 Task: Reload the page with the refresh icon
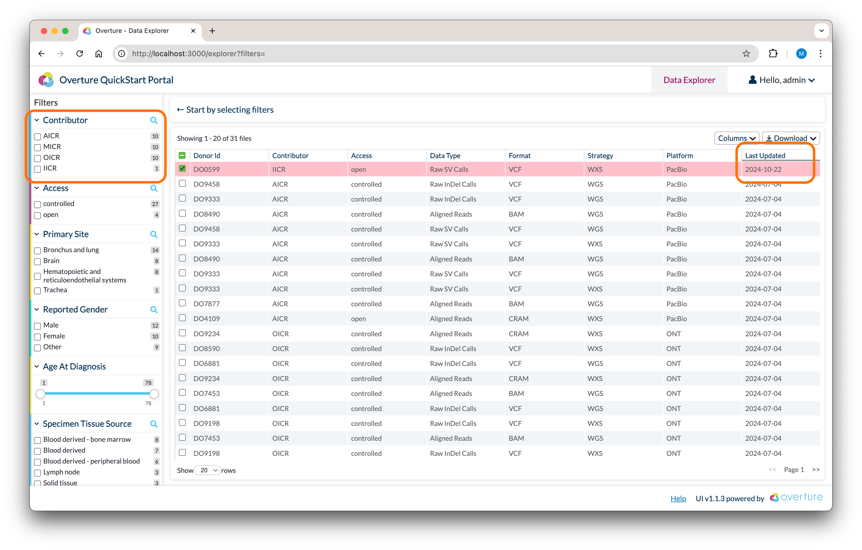(79, 54)
